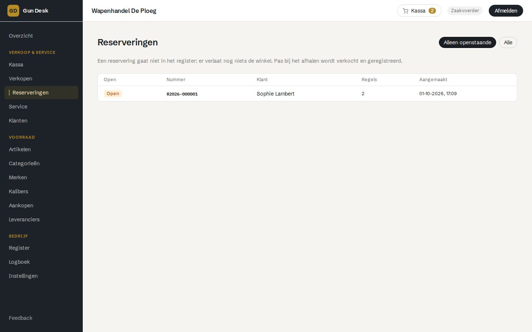Image resolution: width=532 pixels, height=332 pixels.
Task: Click the Zaakvoerder role badge
Action: coord(465,11)
